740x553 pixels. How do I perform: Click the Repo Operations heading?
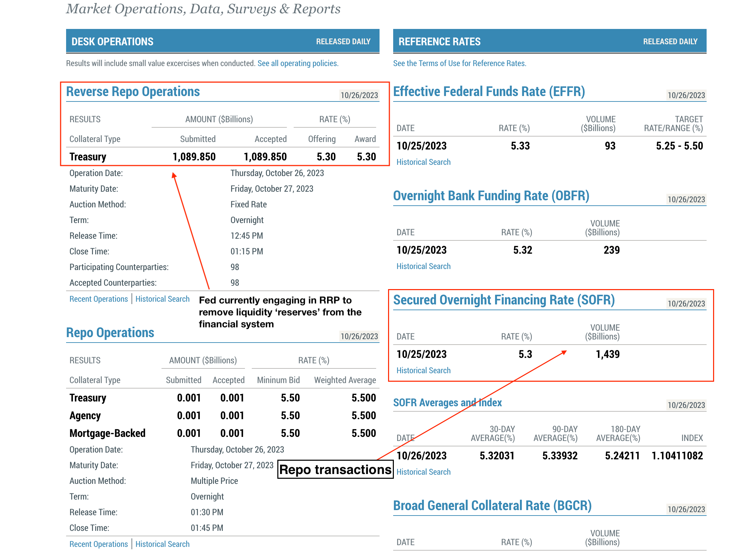coord(110,333)
